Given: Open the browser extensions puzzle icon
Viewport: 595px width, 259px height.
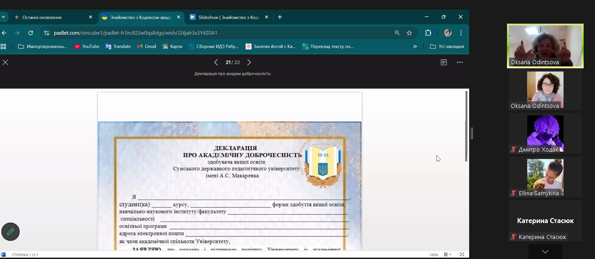Looking at the screenshot, I should [428, 33].
